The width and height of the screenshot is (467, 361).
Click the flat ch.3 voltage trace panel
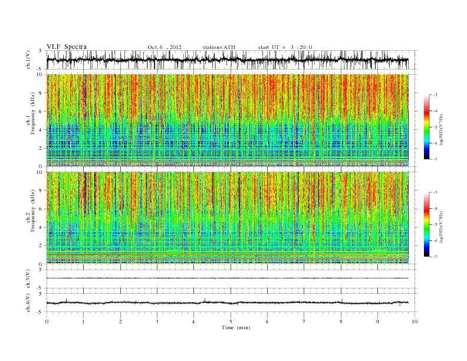click(x=231, y=279)
